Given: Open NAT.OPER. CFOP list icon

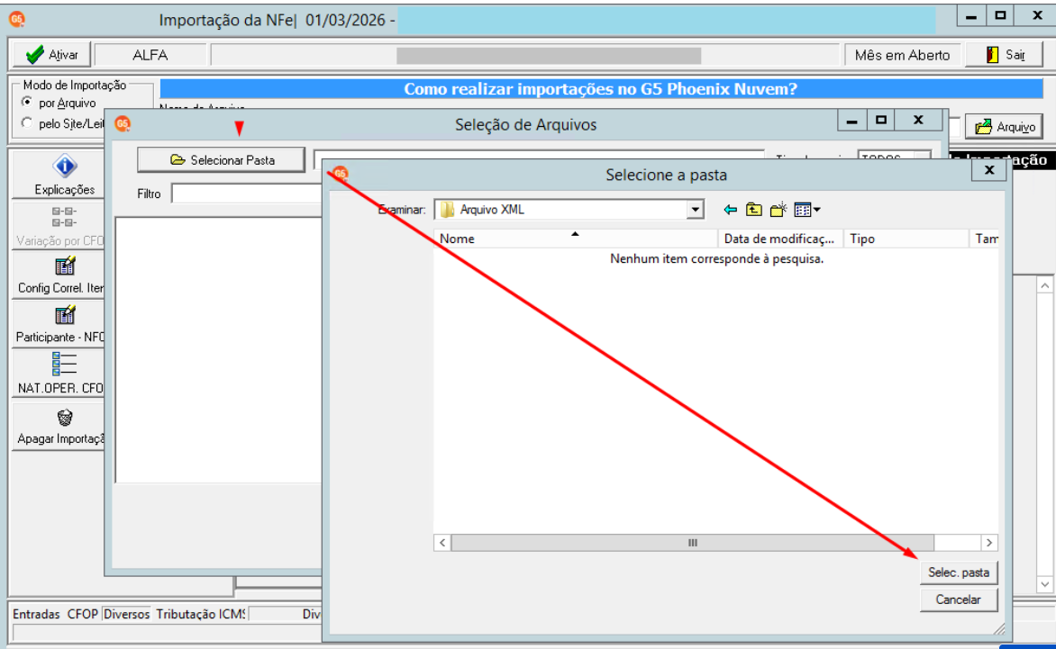Looking at the screenshot, I should click(x=65, y=364).
